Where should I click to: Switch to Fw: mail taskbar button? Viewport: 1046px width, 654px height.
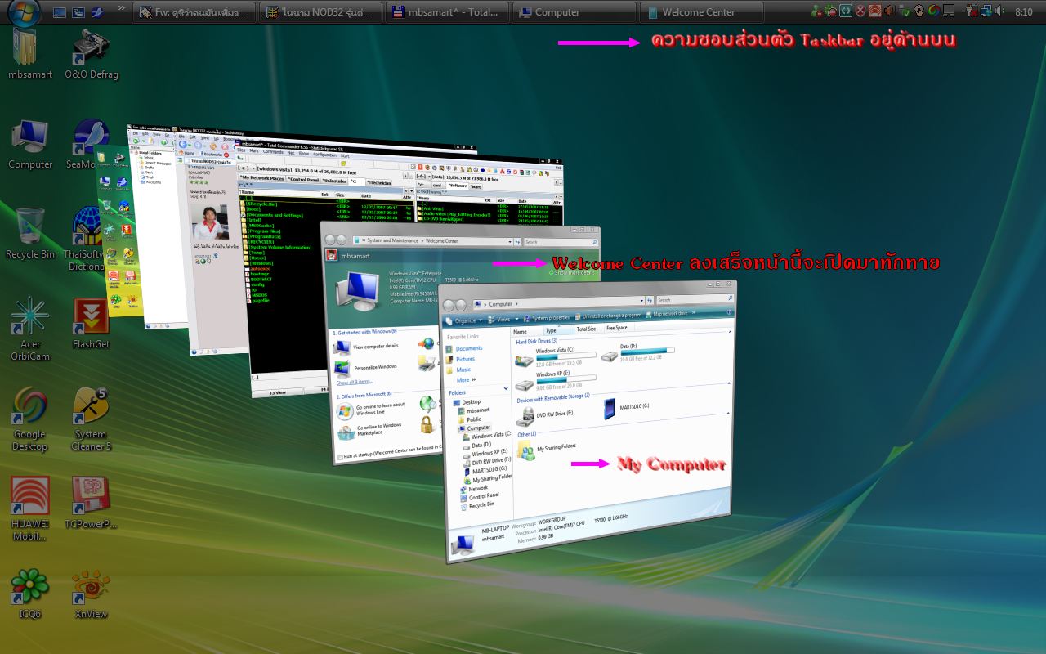coord(194,12)
